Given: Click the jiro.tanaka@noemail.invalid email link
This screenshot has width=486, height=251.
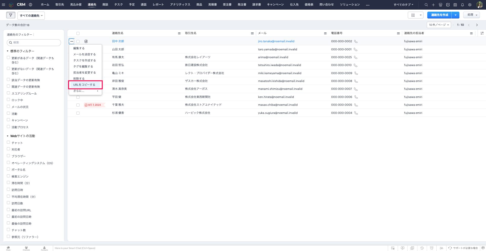Looking at the screenshot, I should pos(276,41).
